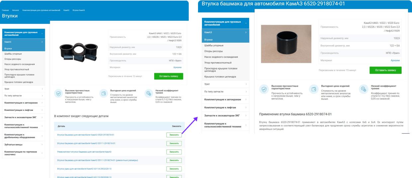Click the gears friction icon on the Втулки page

point(149,93)
